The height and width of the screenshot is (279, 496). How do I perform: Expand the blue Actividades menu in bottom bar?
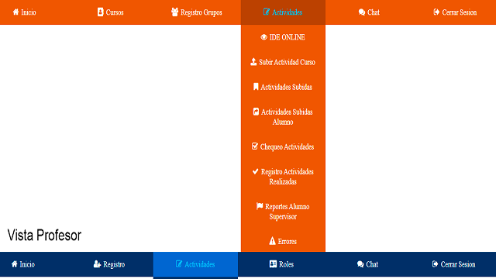point(195,264)
